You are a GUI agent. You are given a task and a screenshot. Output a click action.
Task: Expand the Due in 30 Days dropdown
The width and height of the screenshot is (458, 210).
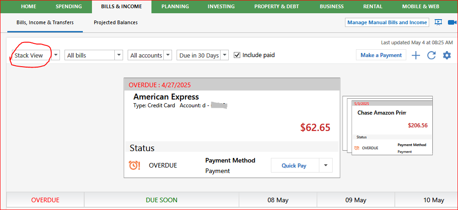(202, 55)
